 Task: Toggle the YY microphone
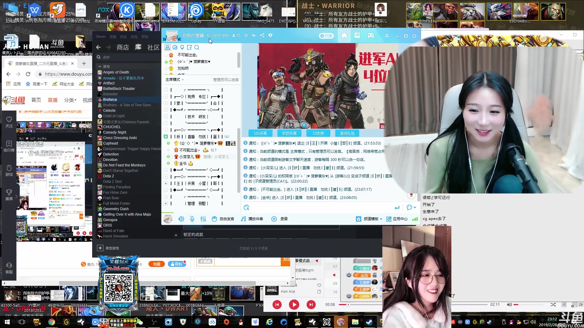point(192,219)
